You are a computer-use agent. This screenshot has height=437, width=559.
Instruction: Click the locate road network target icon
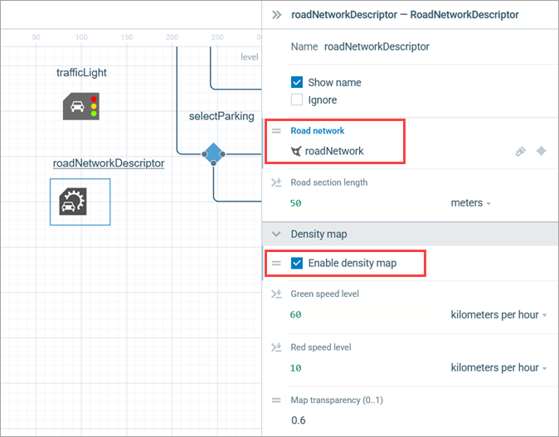542,151
